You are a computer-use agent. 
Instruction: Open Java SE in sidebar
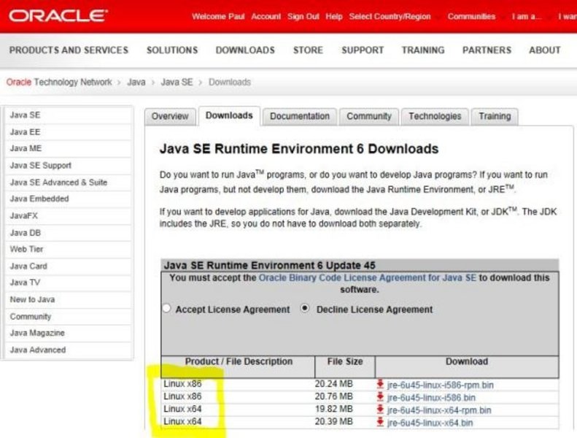(69, 115)
